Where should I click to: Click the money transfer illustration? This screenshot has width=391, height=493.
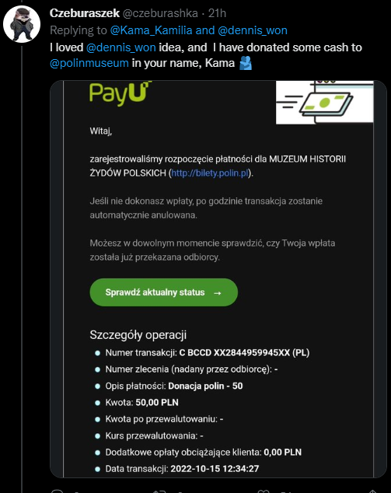click(324, 102)
